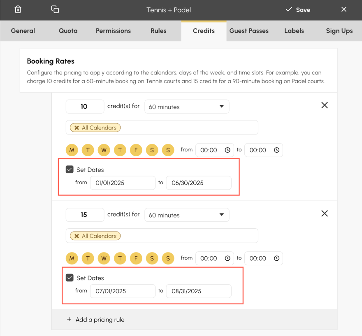Open 60 minutes dropdown for 10-credit rule
Screen dimensions: 362x336
(187, 107)
